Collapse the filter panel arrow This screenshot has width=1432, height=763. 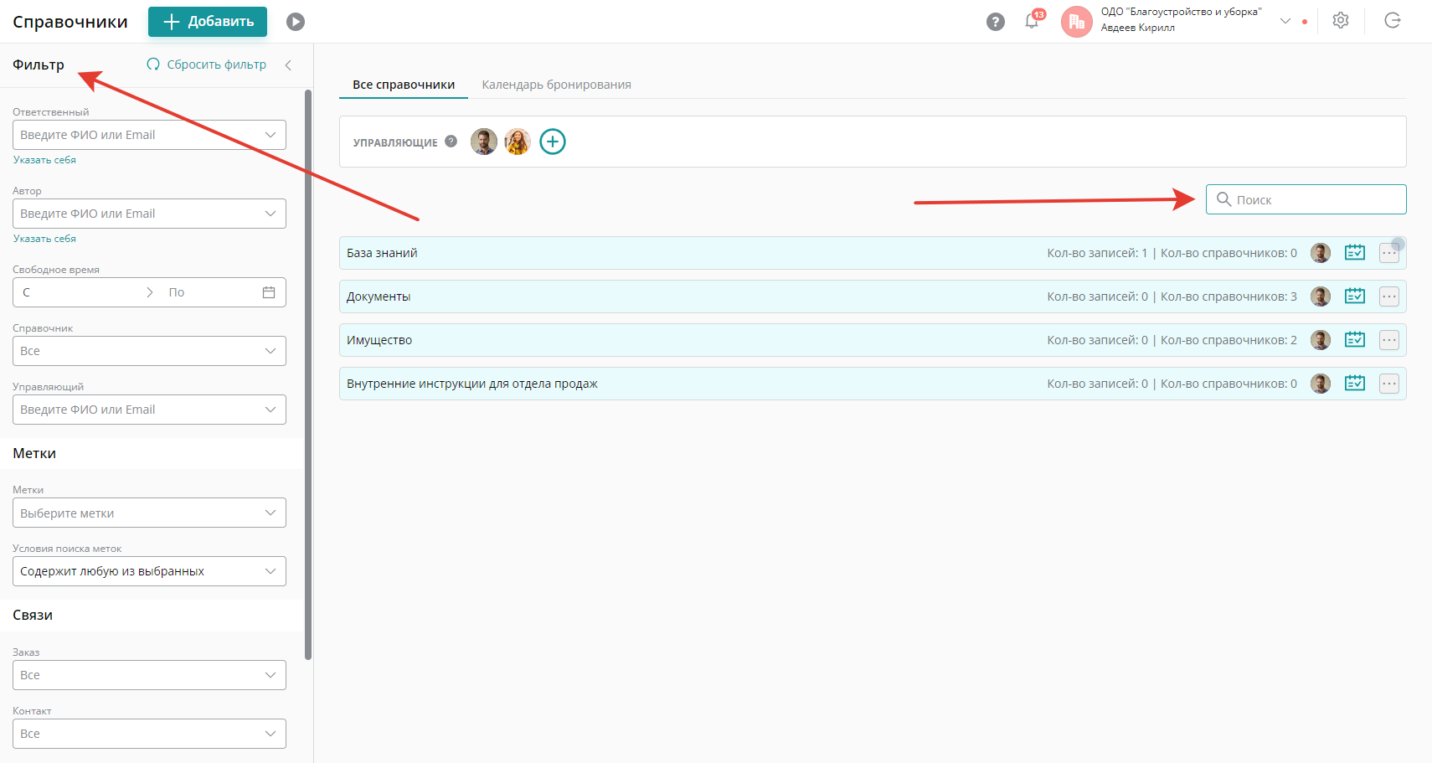point(288,65)
